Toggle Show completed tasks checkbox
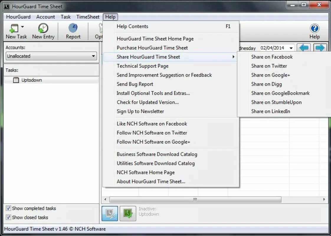 [x=8, y=208]
